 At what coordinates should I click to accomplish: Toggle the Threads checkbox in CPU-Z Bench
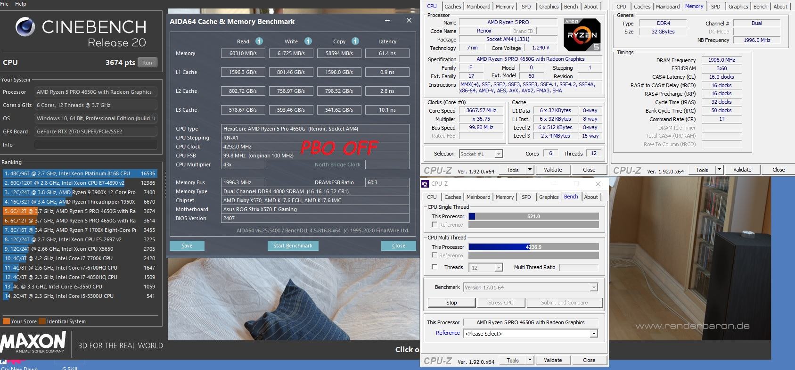(x=435, y=267)
